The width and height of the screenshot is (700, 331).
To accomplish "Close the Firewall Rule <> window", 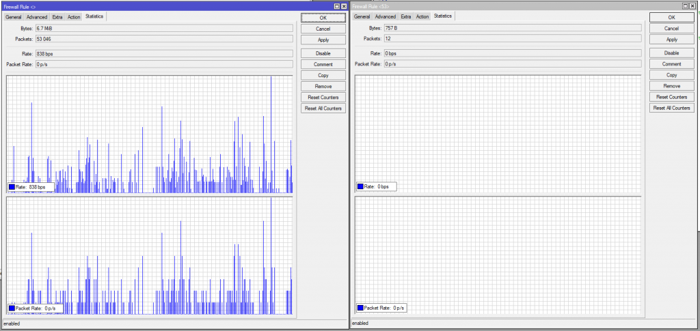I will click(344, 5).
